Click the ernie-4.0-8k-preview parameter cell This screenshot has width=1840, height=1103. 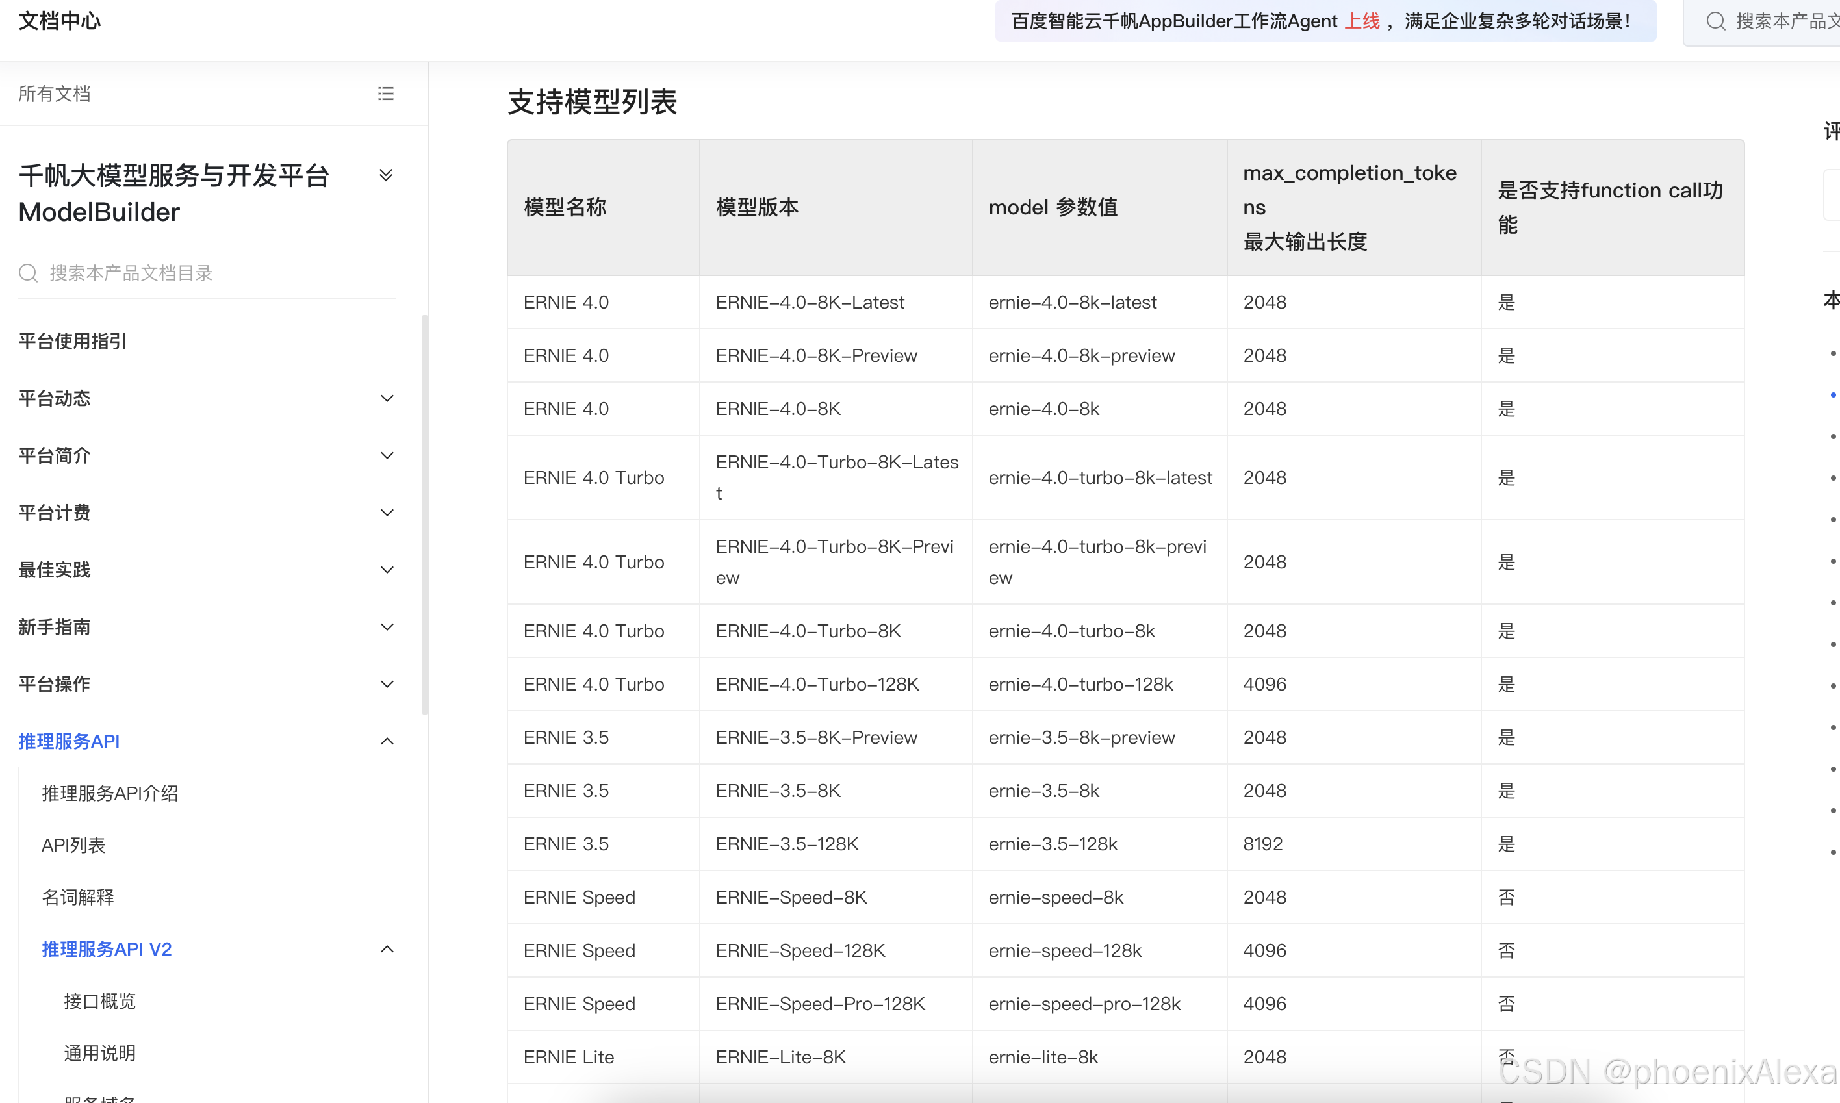coord(1099,356)
